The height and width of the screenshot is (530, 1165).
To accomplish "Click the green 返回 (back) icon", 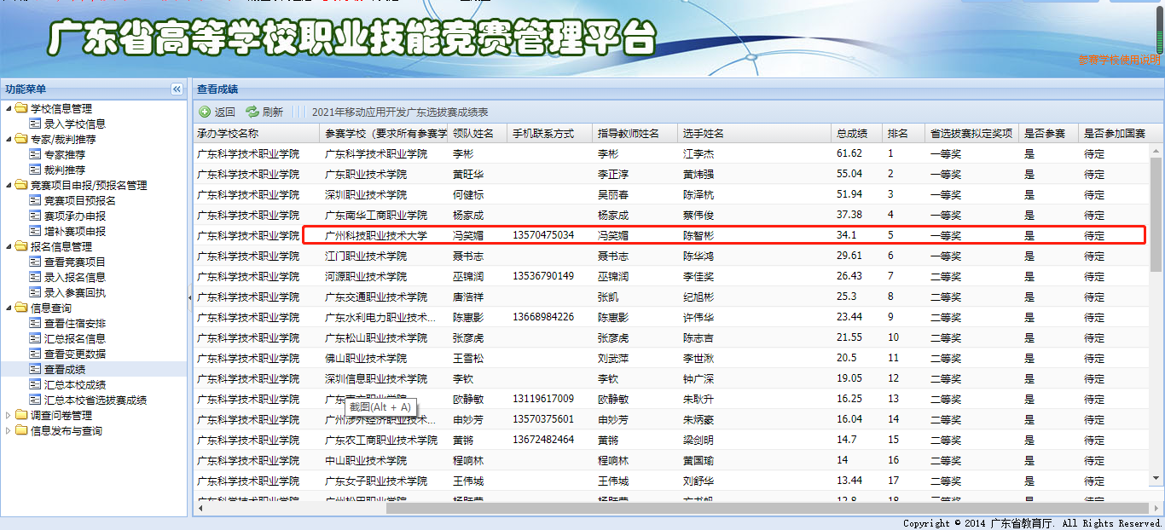I will (x=205, y=112).
